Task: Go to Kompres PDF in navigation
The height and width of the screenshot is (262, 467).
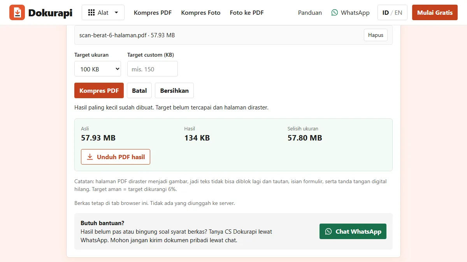Action: 153,12
